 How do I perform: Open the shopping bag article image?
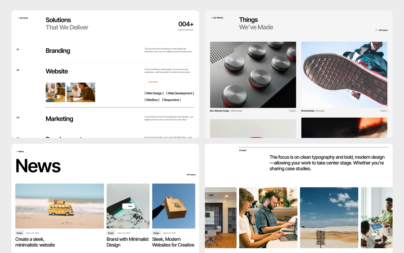click(x=174, y=206)
